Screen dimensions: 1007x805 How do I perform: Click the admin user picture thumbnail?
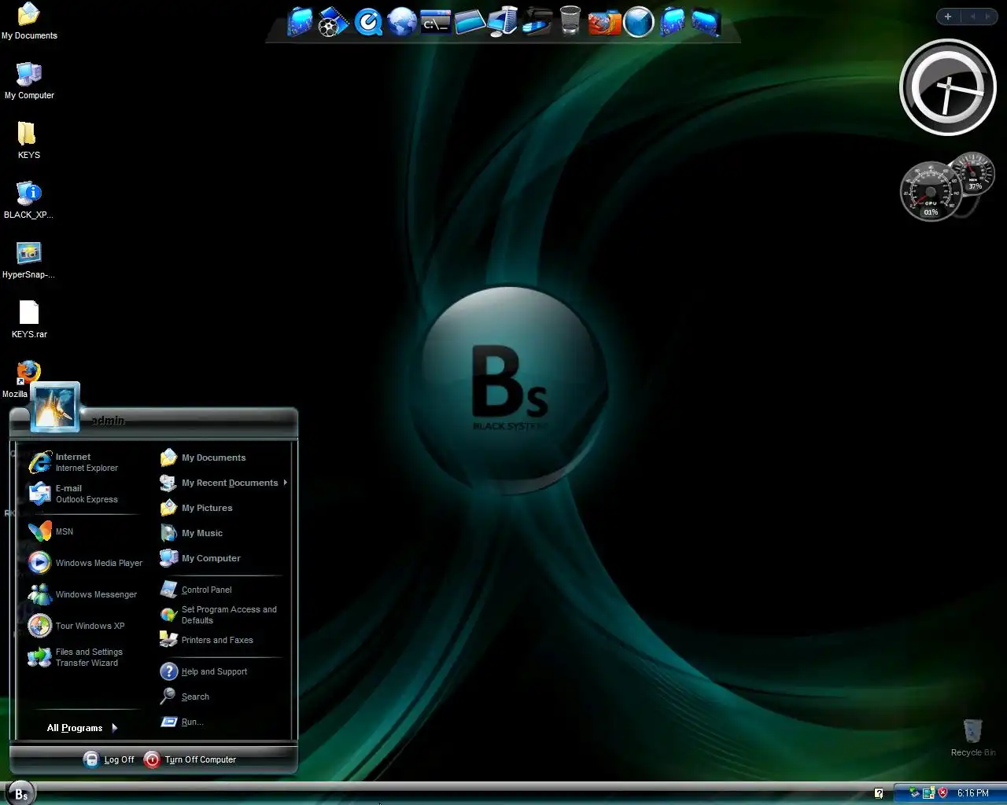point(55,408)
